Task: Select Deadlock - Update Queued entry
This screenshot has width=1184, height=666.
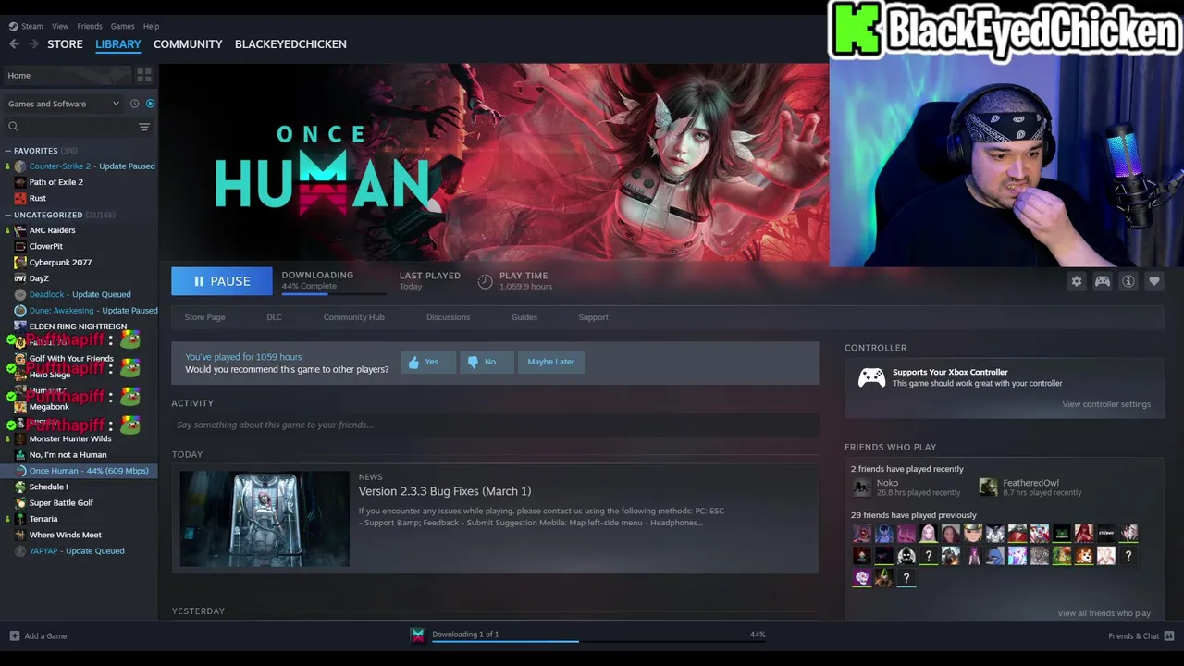Action: pyautogui.click(x=80, y=294)
